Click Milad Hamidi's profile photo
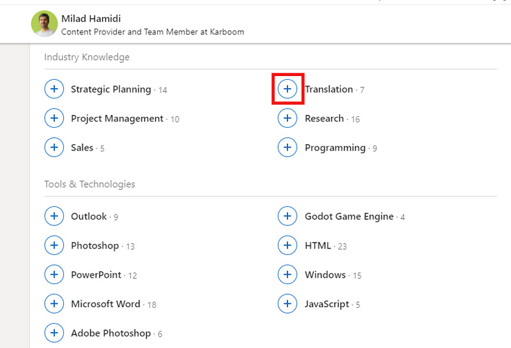 point(44,24)
